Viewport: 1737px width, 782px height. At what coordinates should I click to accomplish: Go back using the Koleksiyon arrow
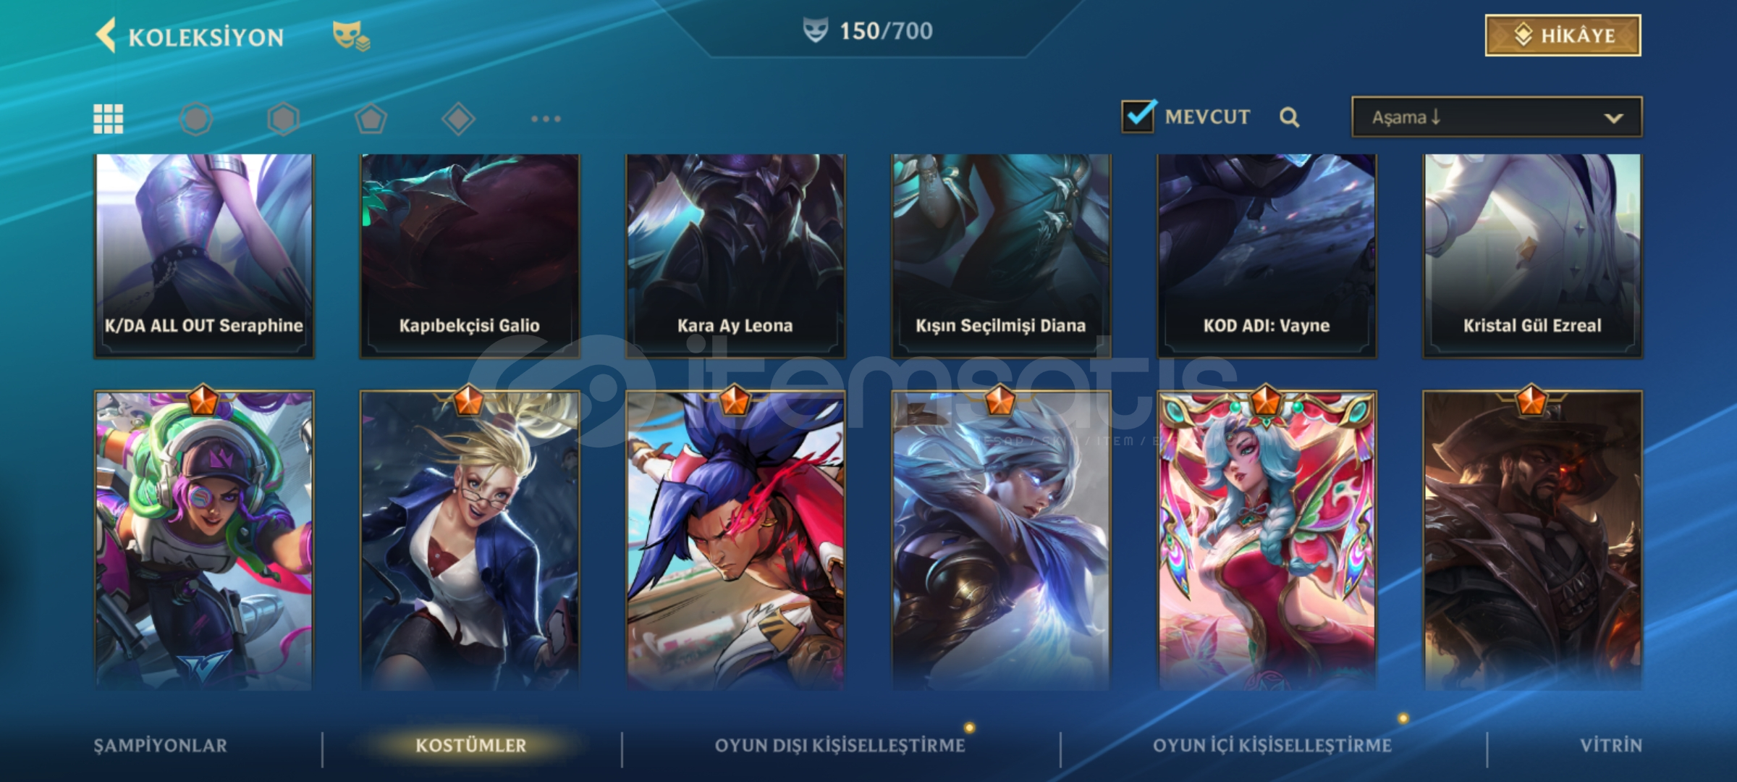[x=106, y=36]
